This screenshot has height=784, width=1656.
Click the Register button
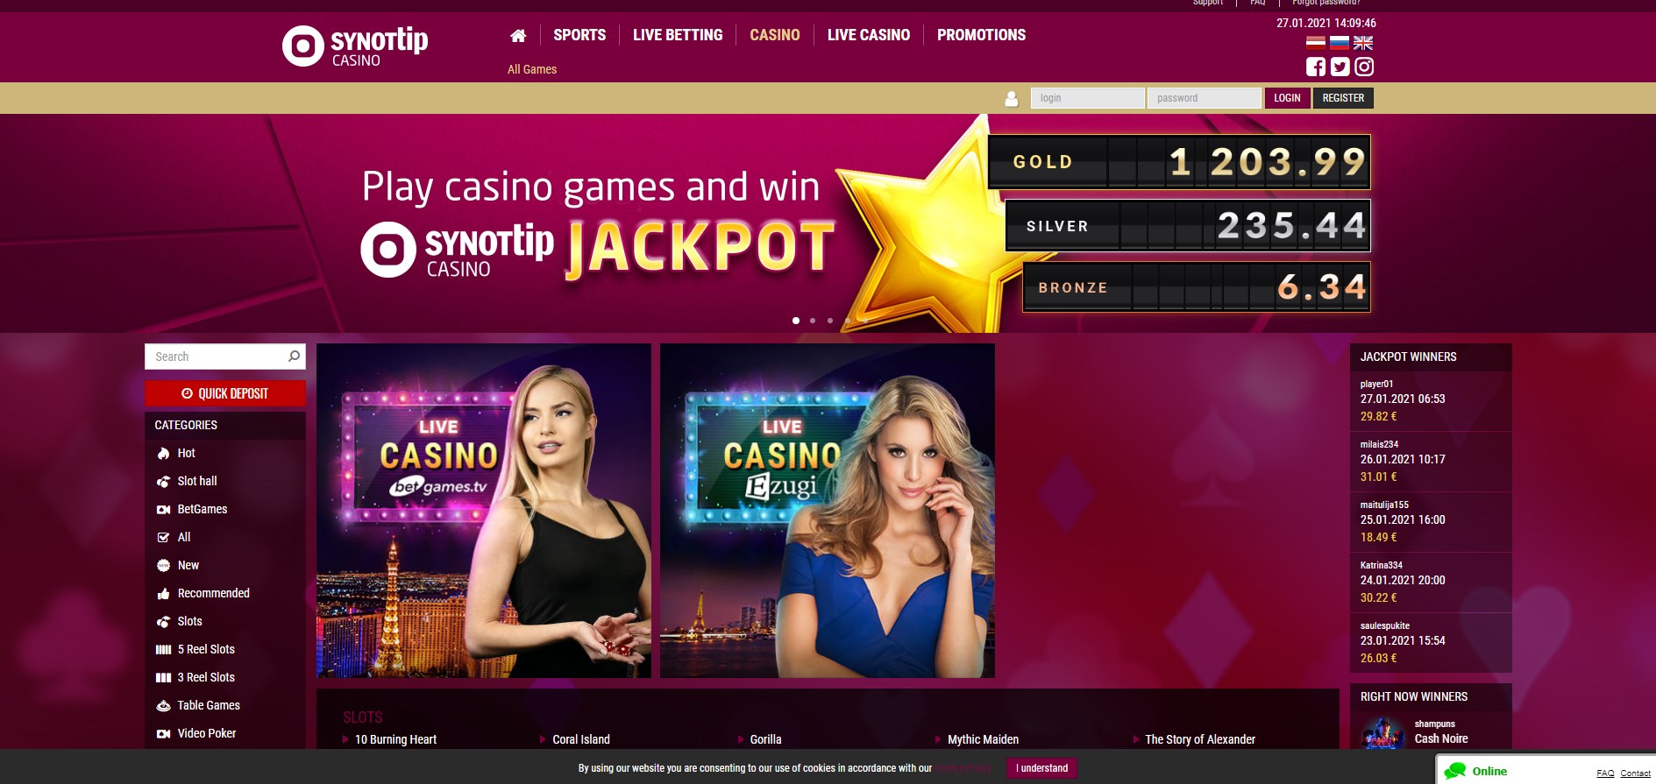pos(1343,98)
